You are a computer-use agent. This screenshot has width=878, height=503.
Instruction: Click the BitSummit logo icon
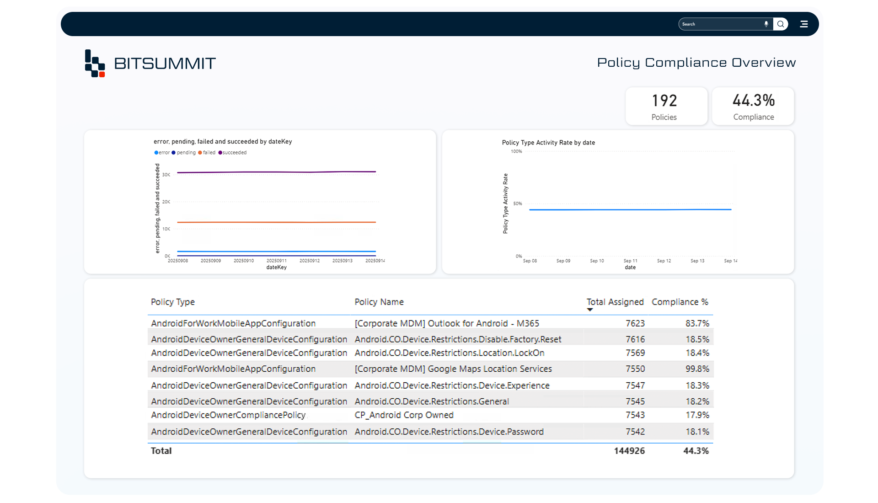click(x=95, y=63)
